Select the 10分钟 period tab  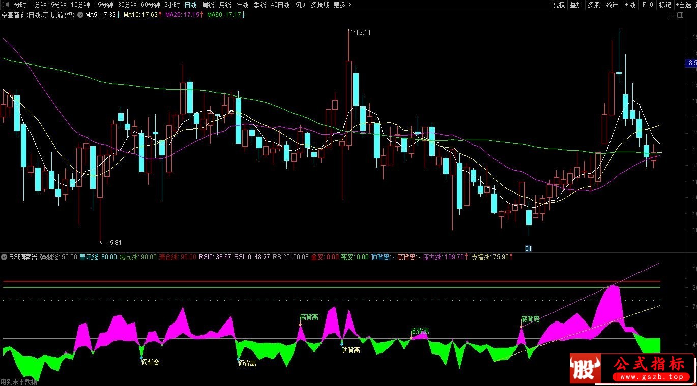[x=80, y=5]
